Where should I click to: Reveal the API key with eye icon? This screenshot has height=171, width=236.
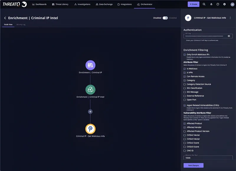(x=229, y=36)
